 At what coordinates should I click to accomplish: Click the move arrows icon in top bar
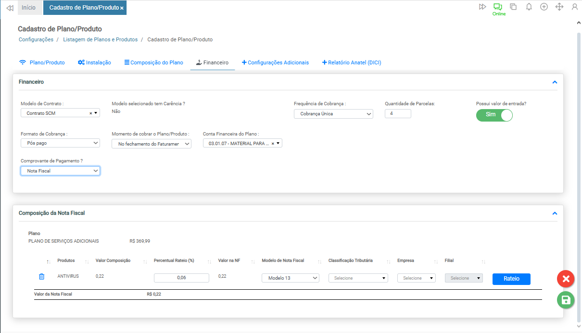pos(559,7)
